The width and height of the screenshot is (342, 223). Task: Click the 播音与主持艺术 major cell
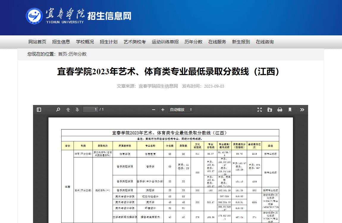coord(150,217)
